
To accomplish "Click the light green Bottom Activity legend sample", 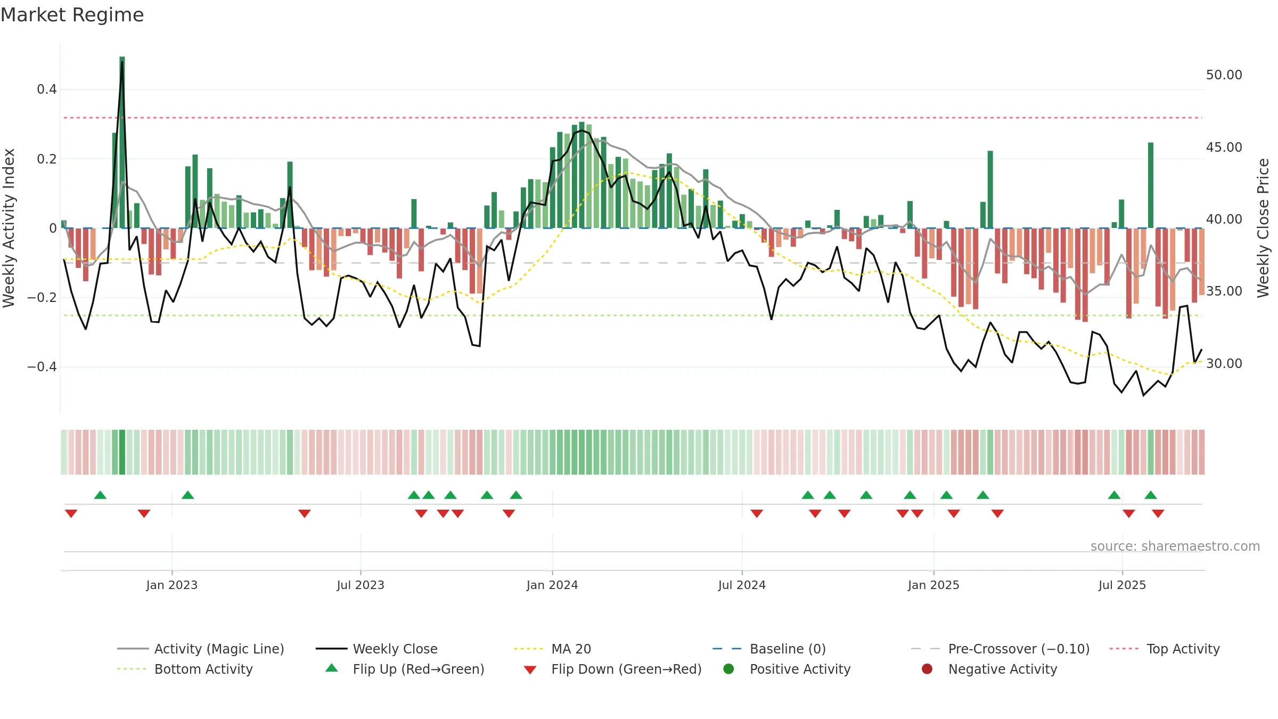I will [x=132, y=669].
